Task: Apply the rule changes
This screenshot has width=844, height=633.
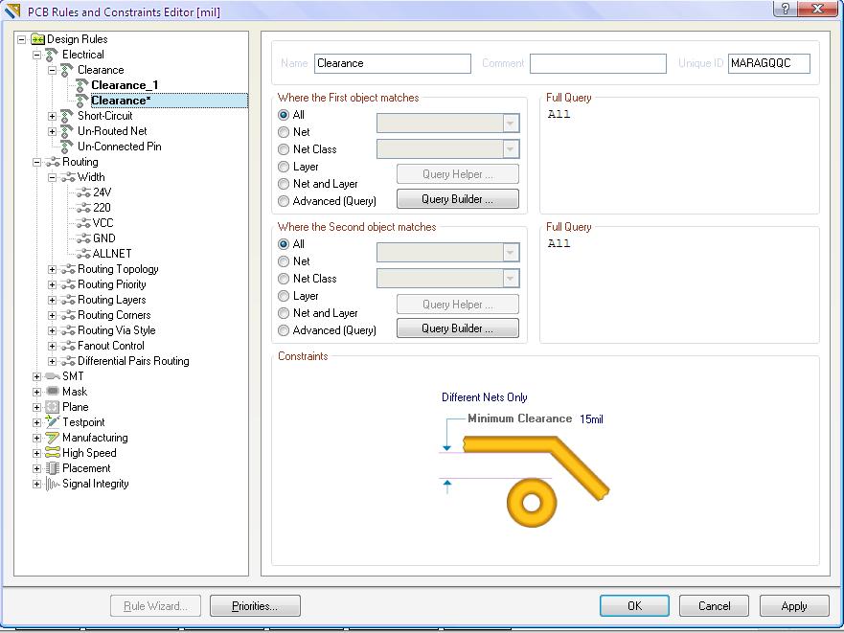Action: click(794, 606)
